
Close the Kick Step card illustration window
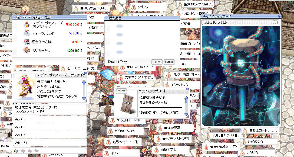click(279, 17)
